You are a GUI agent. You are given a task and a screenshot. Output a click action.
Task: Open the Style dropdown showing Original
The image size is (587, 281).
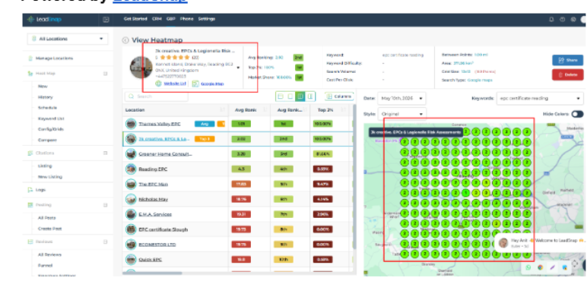coord(401,114)
